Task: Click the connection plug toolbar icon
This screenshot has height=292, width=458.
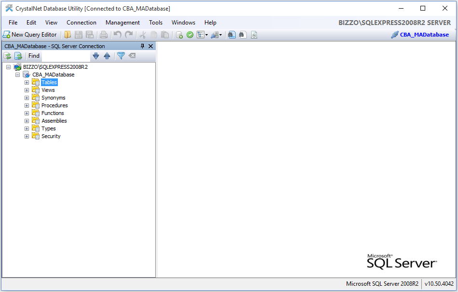Action: [x=215, y=35]
